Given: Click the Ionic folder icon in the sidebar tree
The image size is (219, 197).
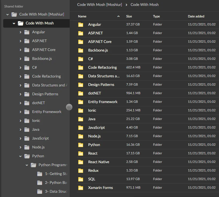Looking at the screenshot, I should [27, 121].
